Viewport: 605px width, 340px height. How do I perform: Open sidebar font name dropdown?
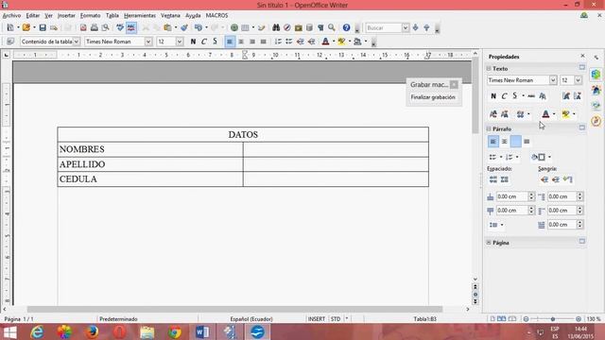pyautogui.click(x=553, y=79)
